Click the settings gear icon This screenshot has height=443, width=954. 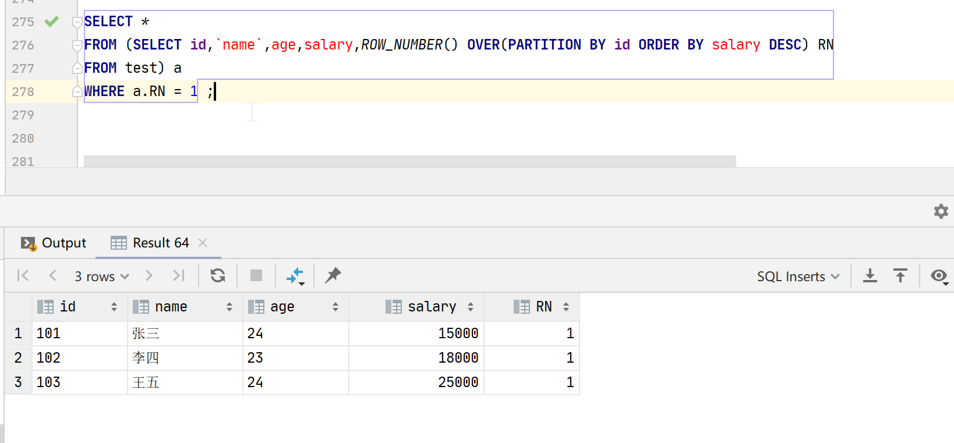coord(941,211)
